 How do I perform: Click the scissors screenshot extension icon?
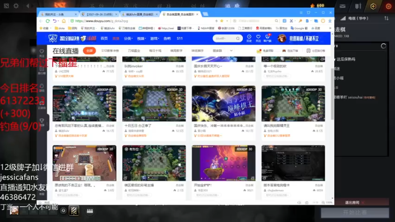pyautogui.click(x=291, y=21)
